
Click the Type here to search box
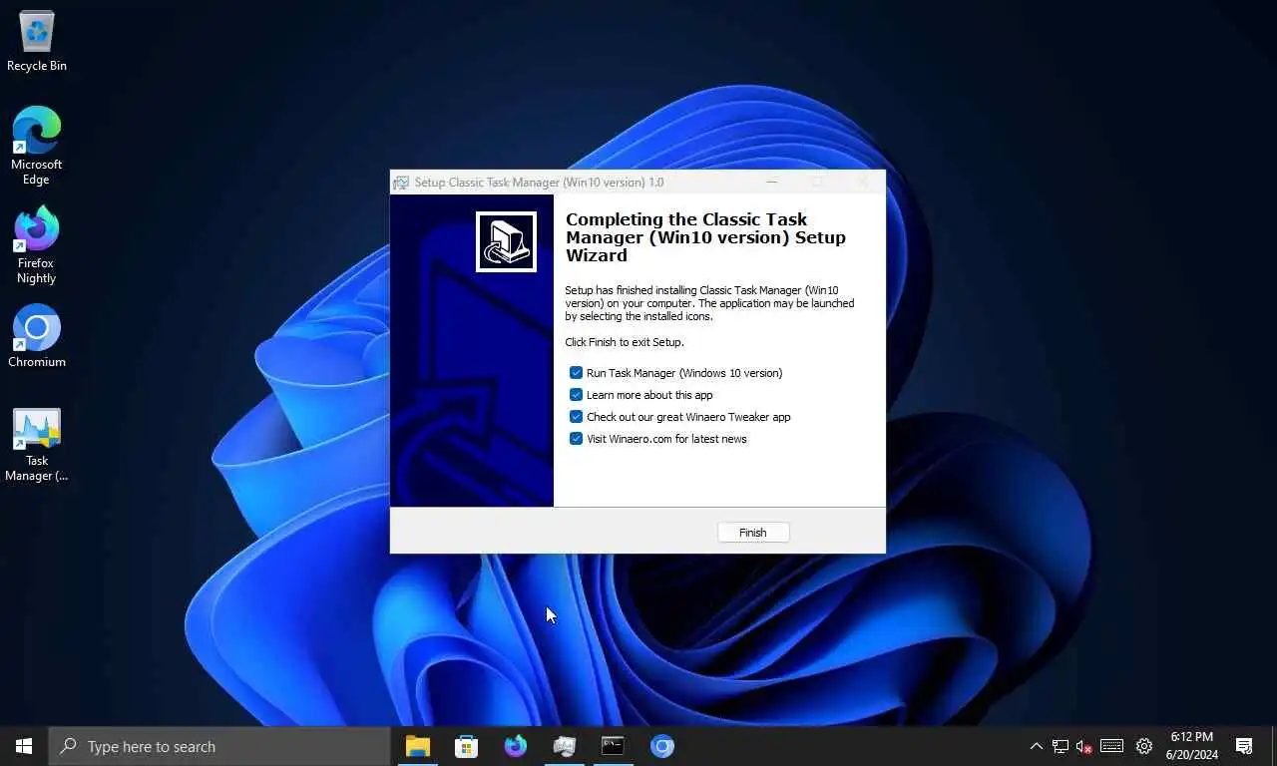[x=219, y=746]
